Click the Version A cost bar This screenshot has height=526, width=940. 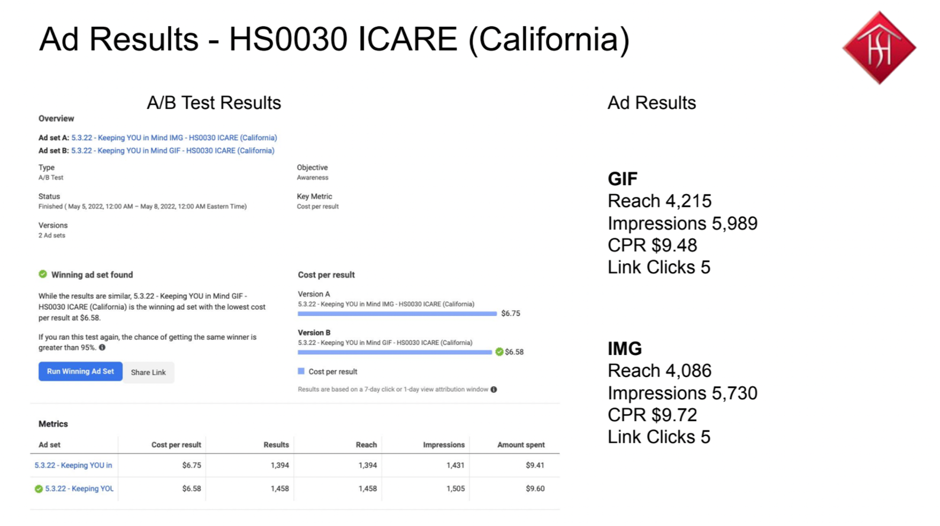[x=397, y=314]
